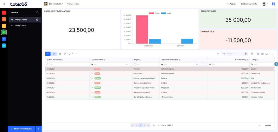Switch to card view
Image resolution: width=278 pixels, height=132 pixels.
(x=263, y=54)
